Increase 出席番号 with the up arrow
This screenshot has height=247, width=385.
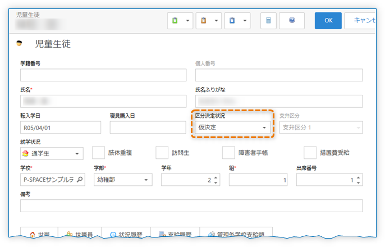point(358,177)
